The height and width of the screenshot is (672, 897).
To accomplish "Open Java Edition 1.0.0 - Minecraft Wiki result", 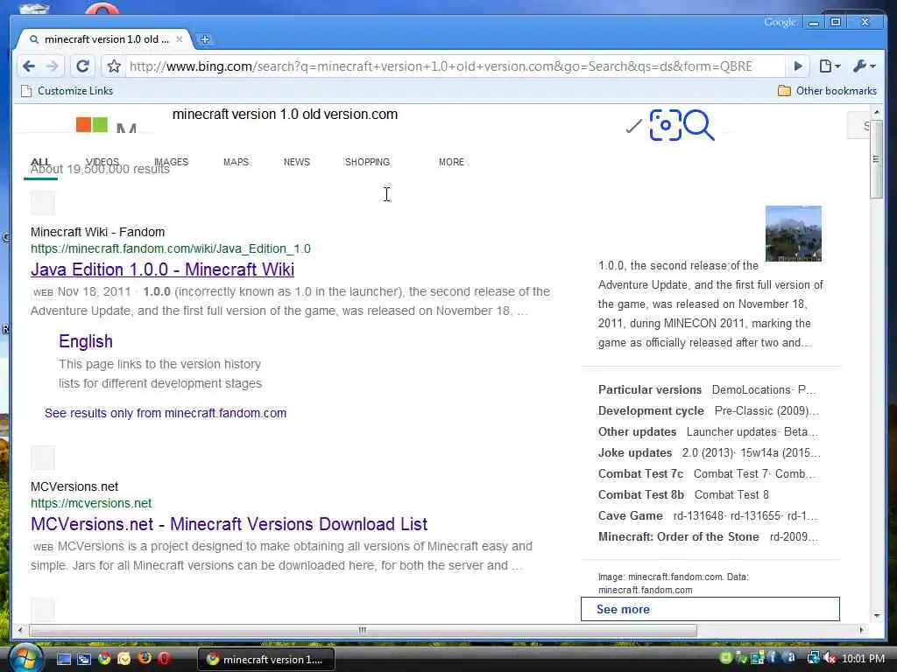I will (162, 269).
